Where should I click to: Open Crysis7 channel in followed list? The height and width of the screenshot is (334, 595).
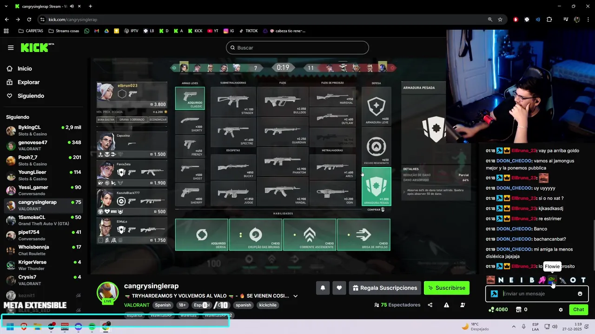click(x=44, y=280)
